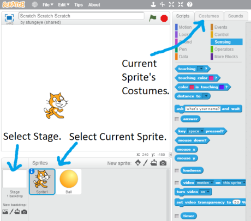This screenshot has height=221, width=251.
Task: Choose backdrop from library
Action: (x=5, y=212)
